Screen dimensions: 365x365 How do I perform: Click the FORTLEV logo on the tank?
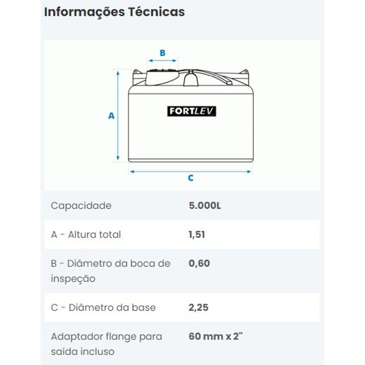192,111
